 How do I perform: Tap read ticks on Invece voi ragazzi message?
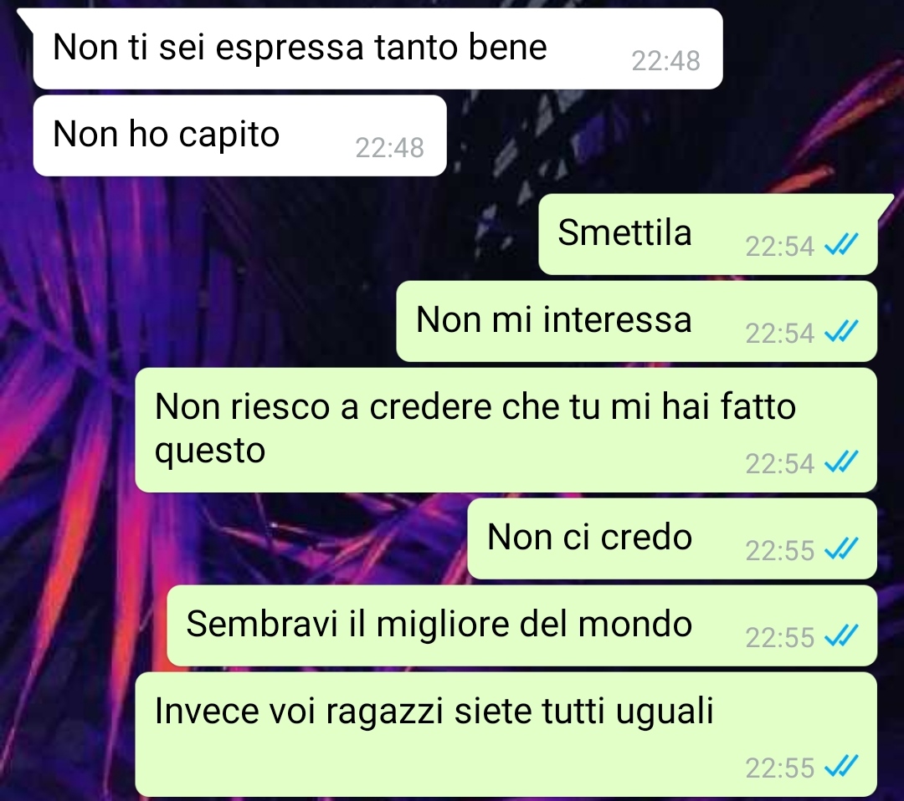point(842,766)
